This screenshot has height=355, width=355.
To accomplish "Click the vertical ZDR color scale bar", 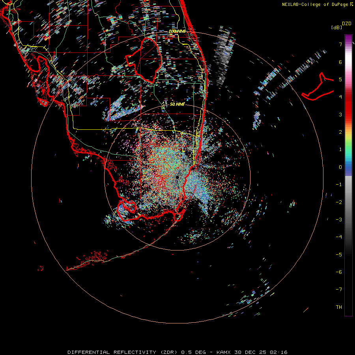I will tap(348, 175).
